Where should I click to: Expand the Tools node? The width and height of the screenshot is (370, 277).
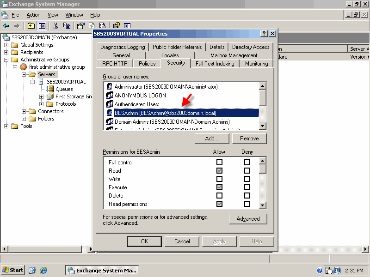6,126
